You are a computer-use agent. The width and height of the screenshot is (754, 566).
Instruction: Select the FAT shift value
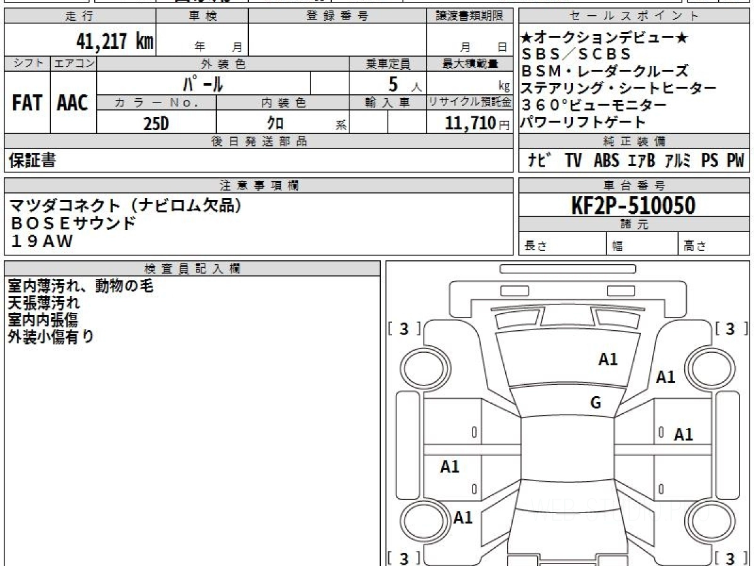[x=27, y=103]
